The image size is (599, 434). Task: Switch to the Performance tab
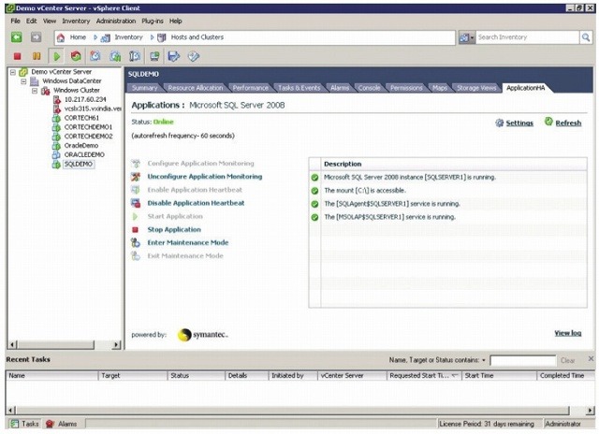pos(251,88)
